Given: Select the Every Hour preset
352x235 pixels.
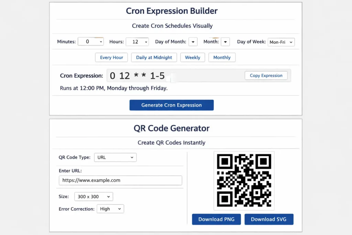Looking at the screenshot, I should pos(111,57).
